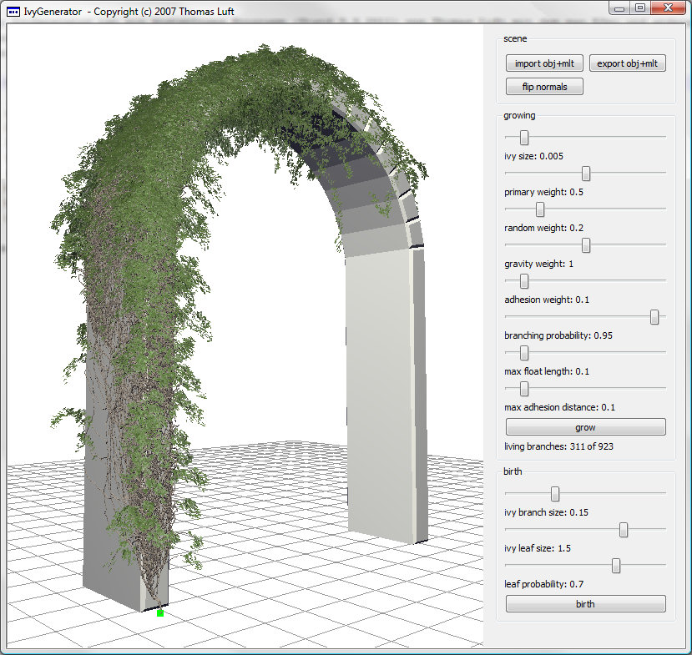Click the leaf probability slider handle
692x655 pixels.
point(616,566)
